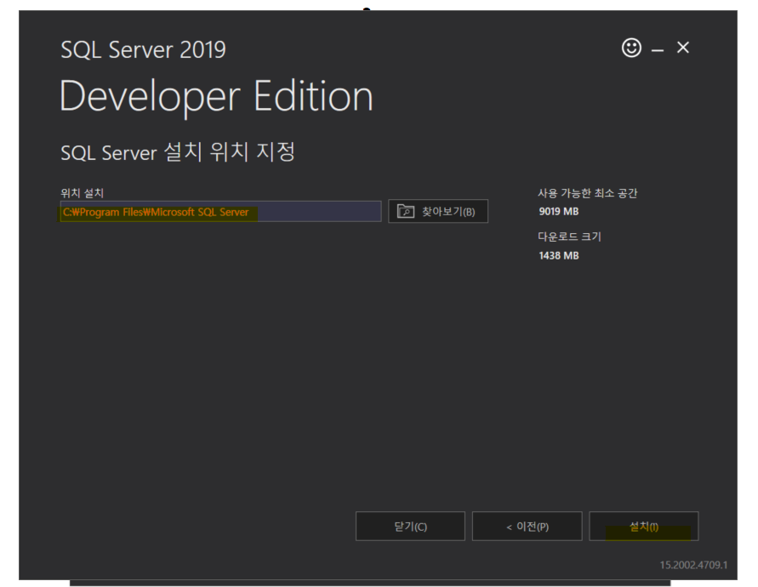This screenshot has height=587, width=758.
Task: Click the install location path field
Action: click(220, 212)
